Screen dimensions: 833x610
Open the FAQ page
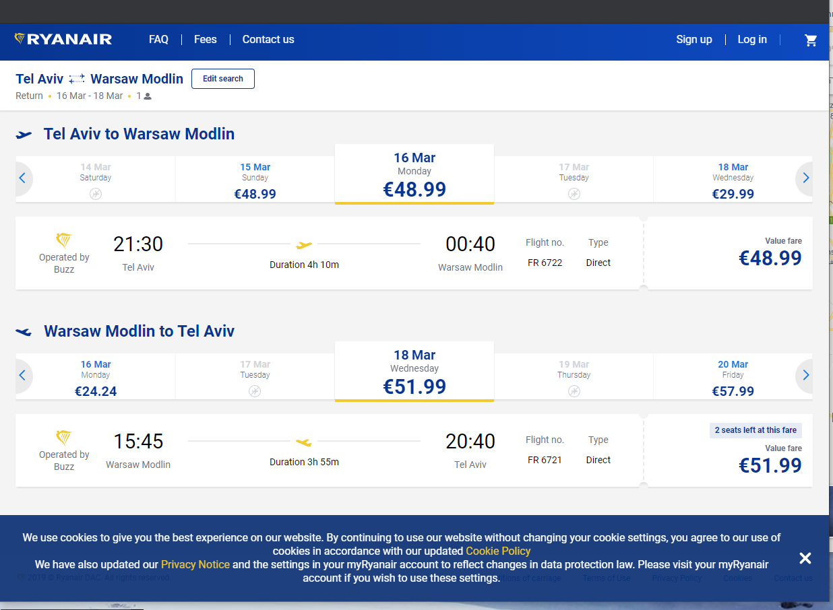pyautogui.click(x=158, y=40)
